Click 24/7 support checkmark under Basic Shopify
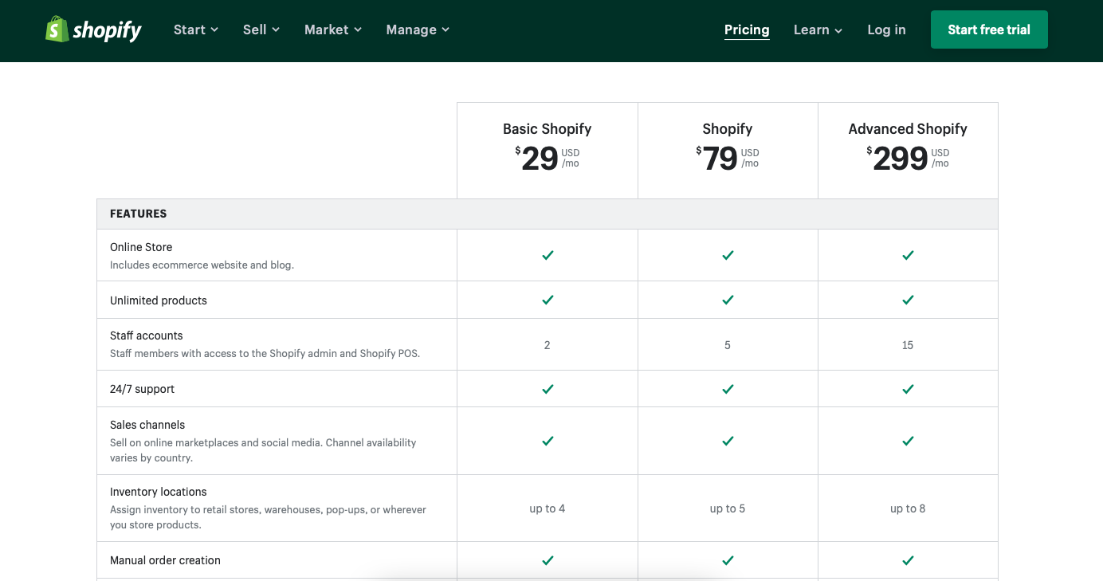The width and height of the screenshot is (1103, 581). click(548, 389)
